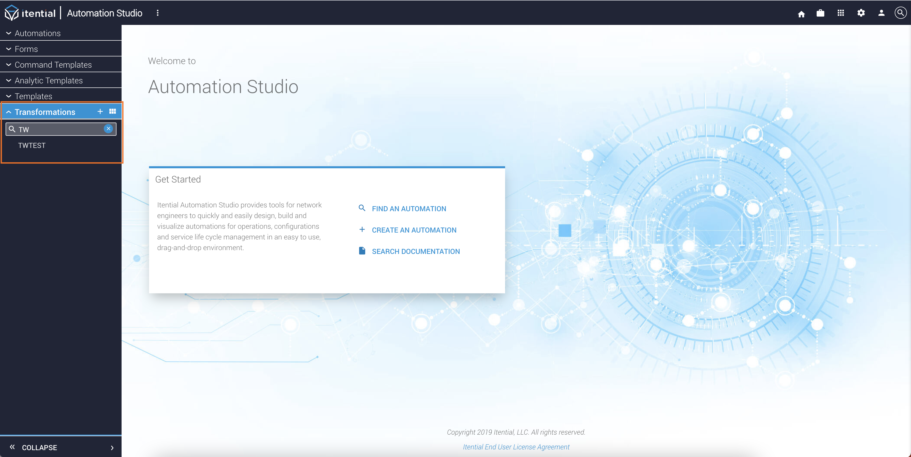Image resolution: width=911 pixels, height=457 pixels.
Task: Expand the Templates section
Action: [61, 96]
